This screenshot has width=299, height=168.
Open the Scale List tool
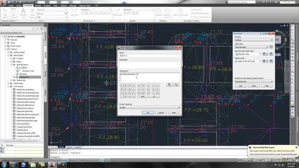click(196, 9)
